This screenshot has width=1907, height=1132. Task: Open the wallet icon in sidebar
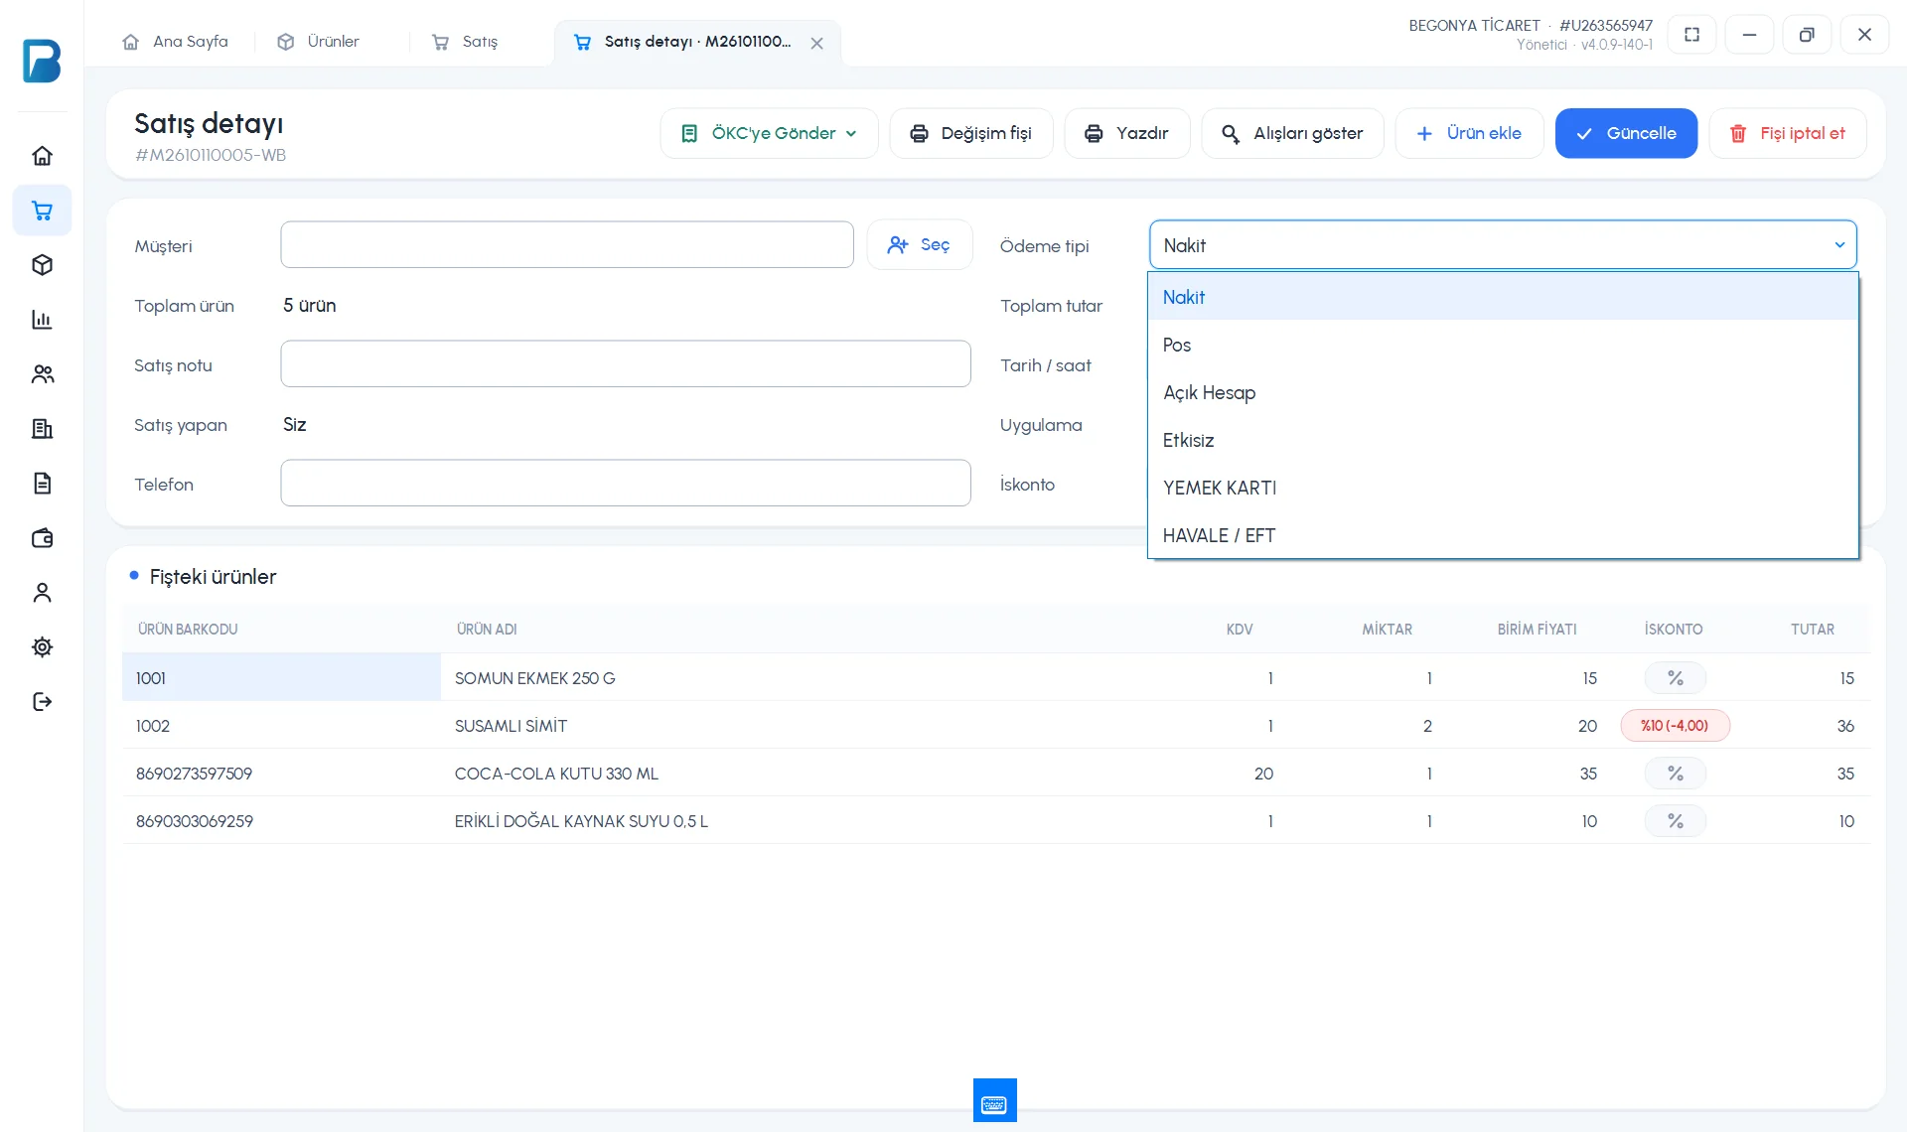coord(42,538)
